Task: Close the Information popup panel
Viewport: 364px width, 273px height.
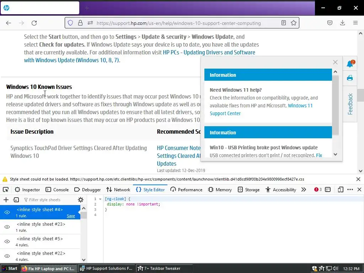Action: (x=335, y=62)
